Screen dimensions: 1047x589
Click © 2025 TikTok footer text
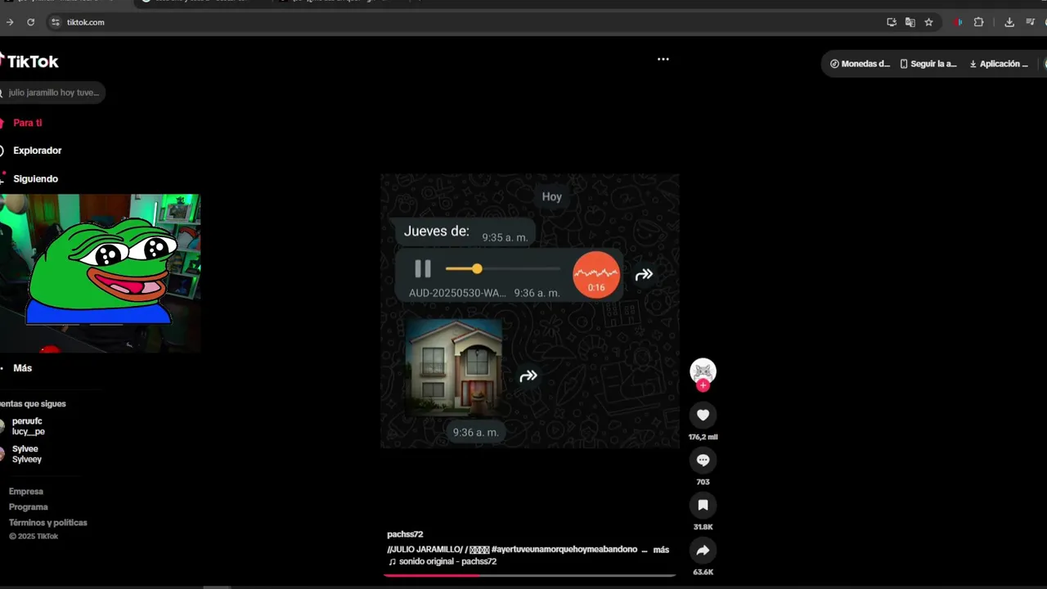[x=34, y=537]
